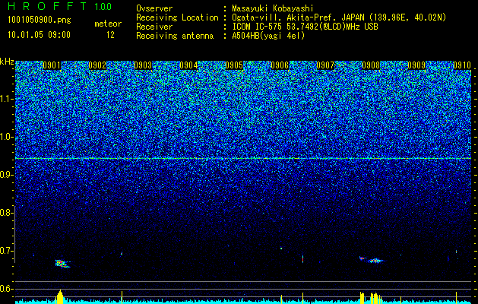Click the HROFFT program title
The height and width of the screenshot is (304, 478).
tap(47, 6)
